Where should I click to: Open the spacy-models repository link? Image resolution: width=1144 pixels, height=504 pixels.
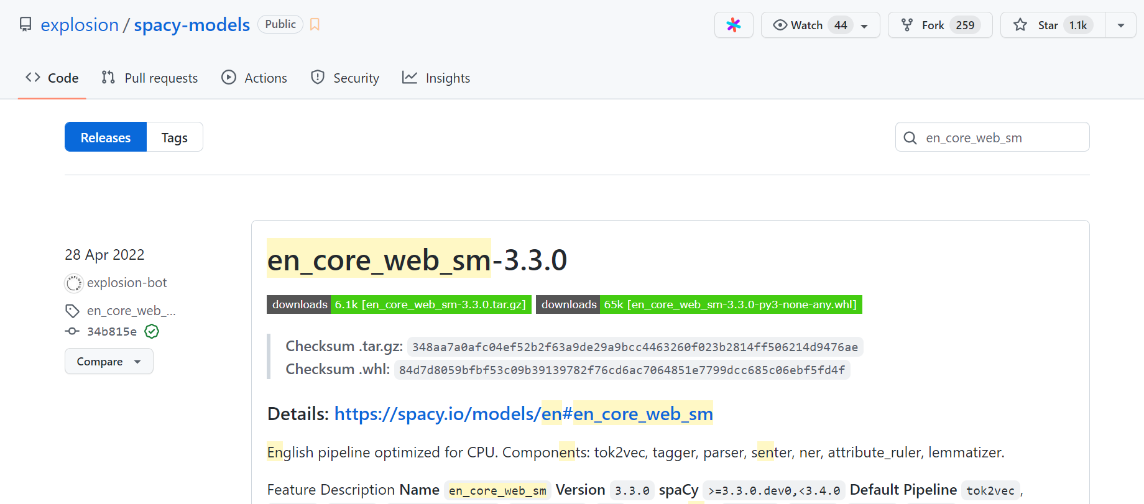[192, 24]
